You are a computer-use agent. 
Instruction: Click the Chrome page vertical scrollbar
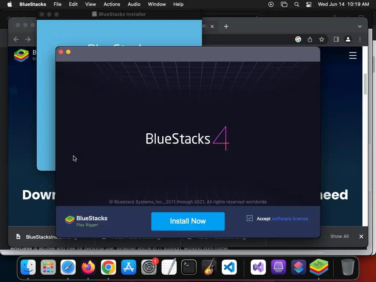click(365, 84)
